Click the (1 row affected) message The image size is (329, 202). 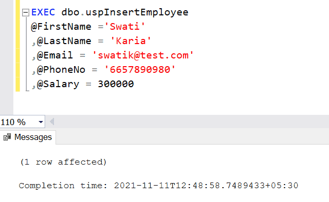coord(63,162)
